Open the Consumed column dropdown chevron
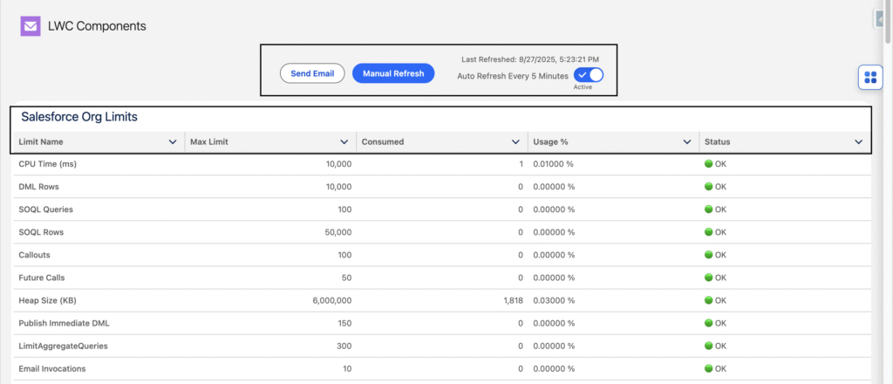 click(516, 142)
